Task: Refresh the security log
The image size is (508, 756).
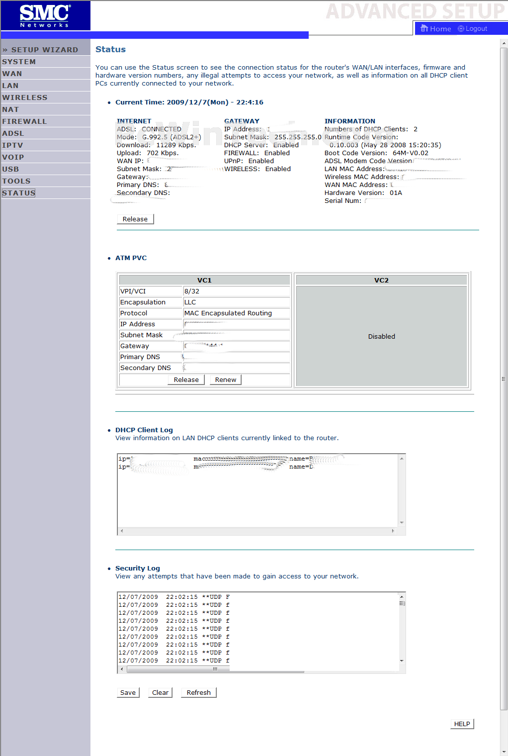Action: [x=199, y=692]
